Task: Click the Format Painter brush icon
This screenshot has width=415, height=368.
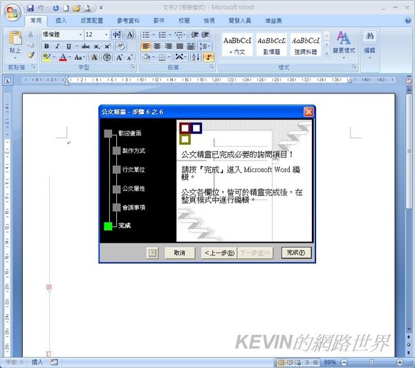Action: (30, 55)
